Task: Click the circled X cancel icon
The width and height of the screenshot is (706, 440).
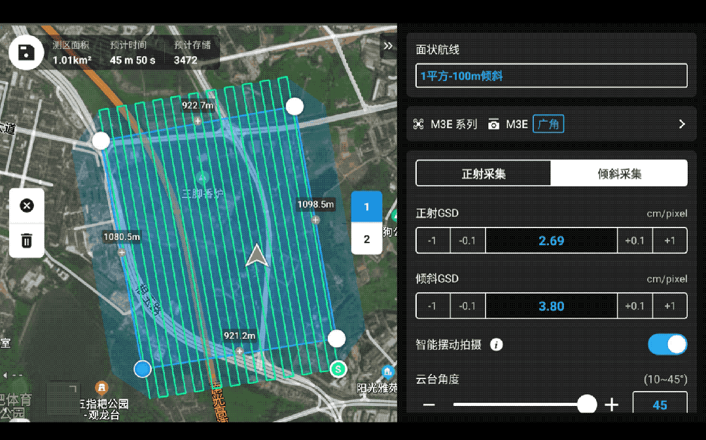Action: (27, 206)
